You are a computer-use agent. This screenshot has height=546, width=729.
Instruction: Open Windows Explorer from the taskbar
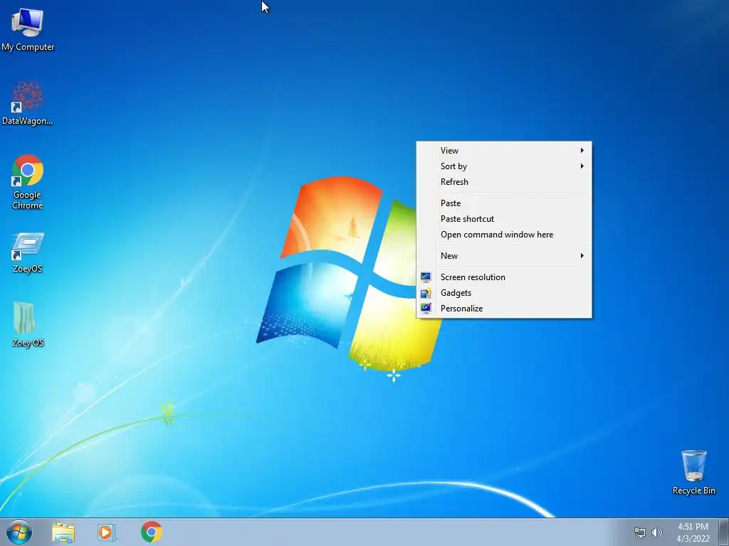tap(63, 532)
